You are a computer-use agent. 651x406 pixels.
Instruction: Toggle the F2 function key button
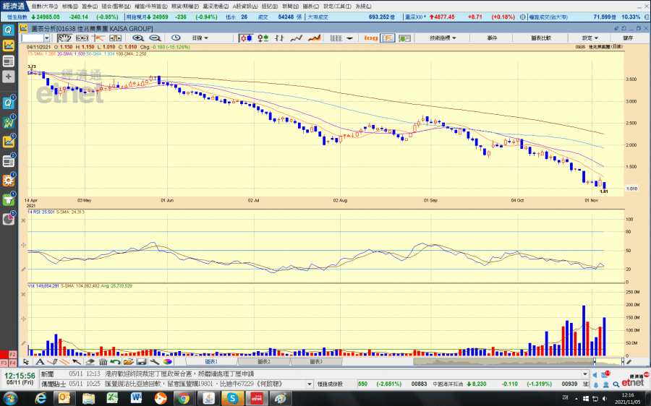pyautogui.click(x=13, y=354)
